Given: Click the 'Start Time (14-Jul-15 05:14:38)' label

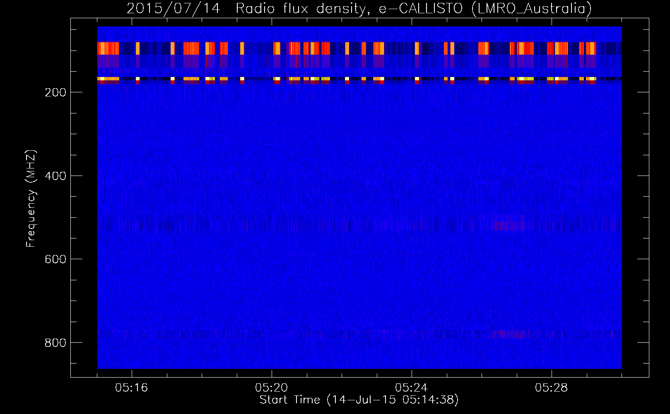Looking at the screenshot, I should (359, 400).
